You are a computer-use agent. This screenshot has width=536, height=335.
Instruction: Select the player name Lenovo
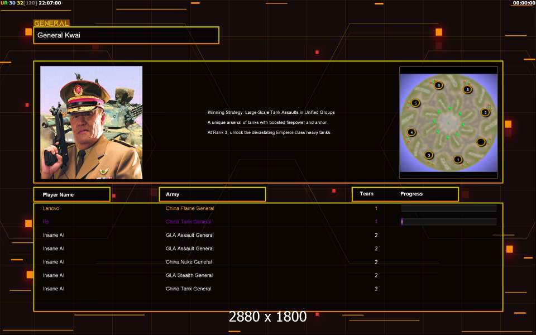click(x=51, y=208)
